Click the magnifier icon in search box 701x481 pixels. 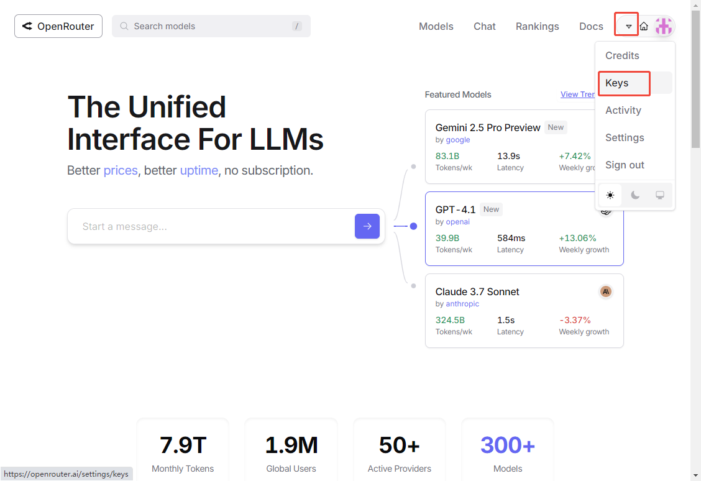click(124, 26)
